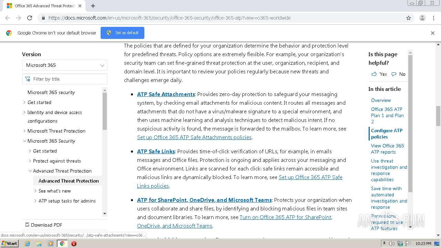
Task: Expand Identity and device access configurations
Action: pos(24,112)
